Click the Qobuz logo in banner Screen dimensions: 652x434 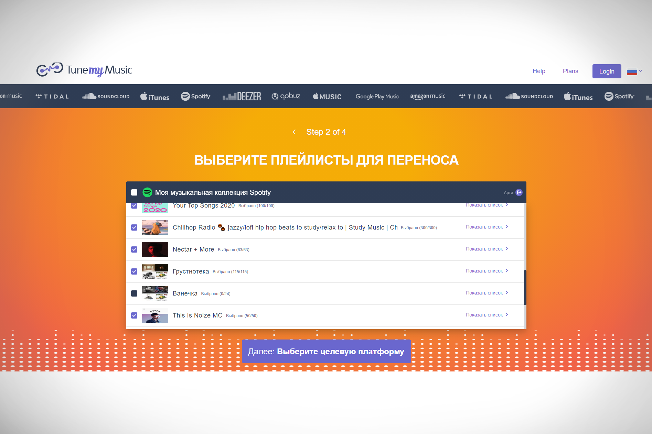(x=286, y=96)
